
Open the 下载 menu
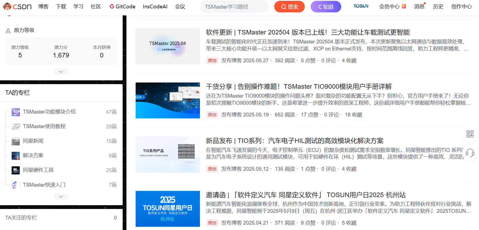click(61, 6)
